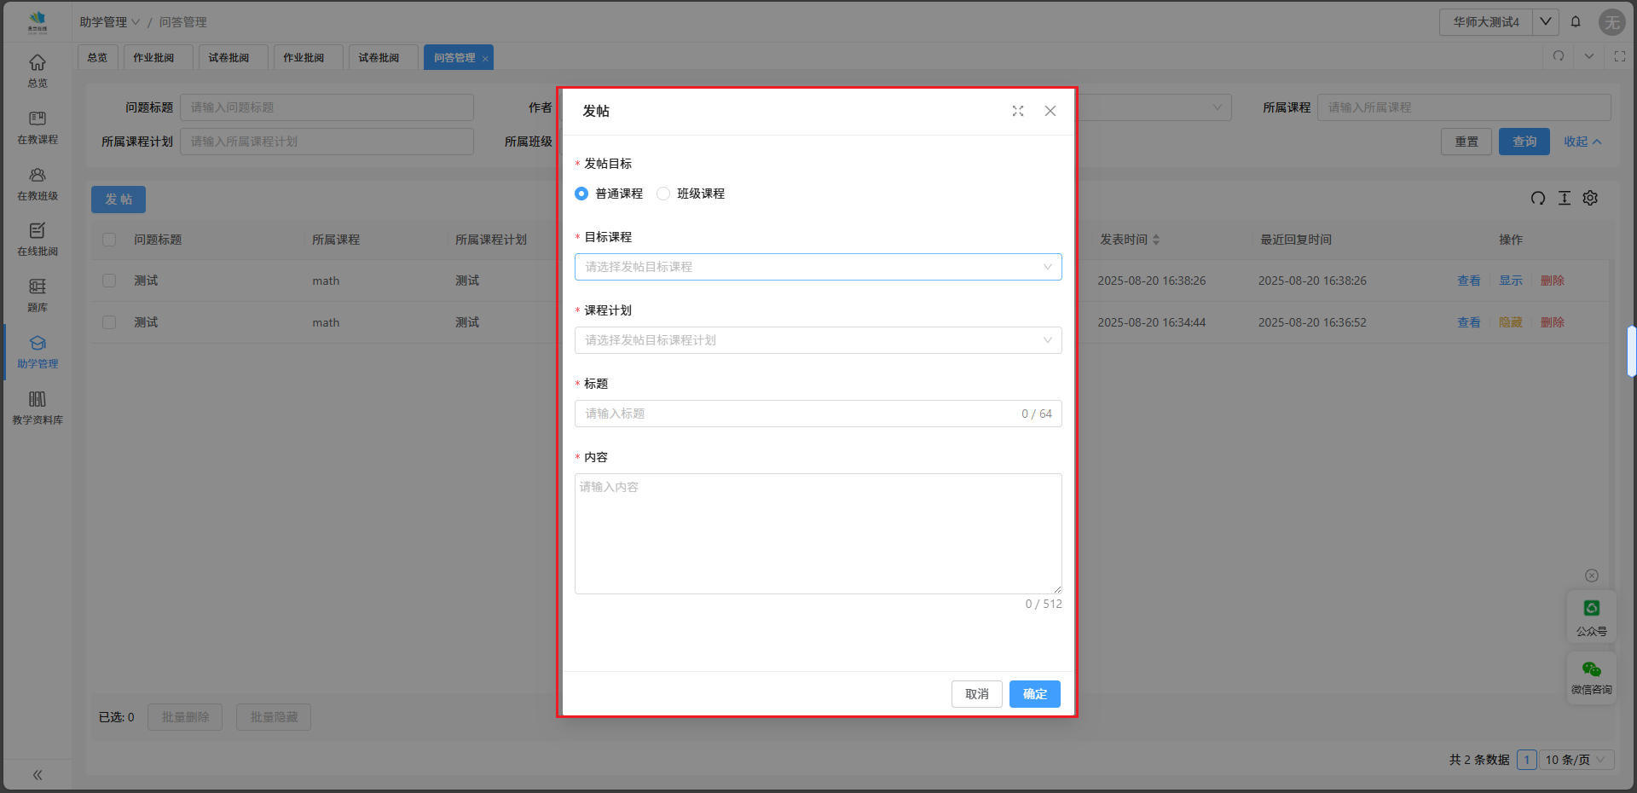Screen dimensions: 1637x793
Task: Click the notification bell icon
Action: [x=1576, y=22]
